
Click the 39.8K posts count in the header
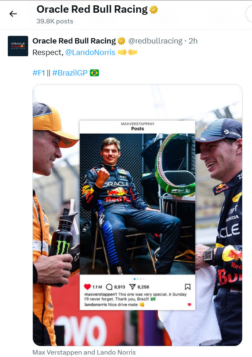(55, 21)
